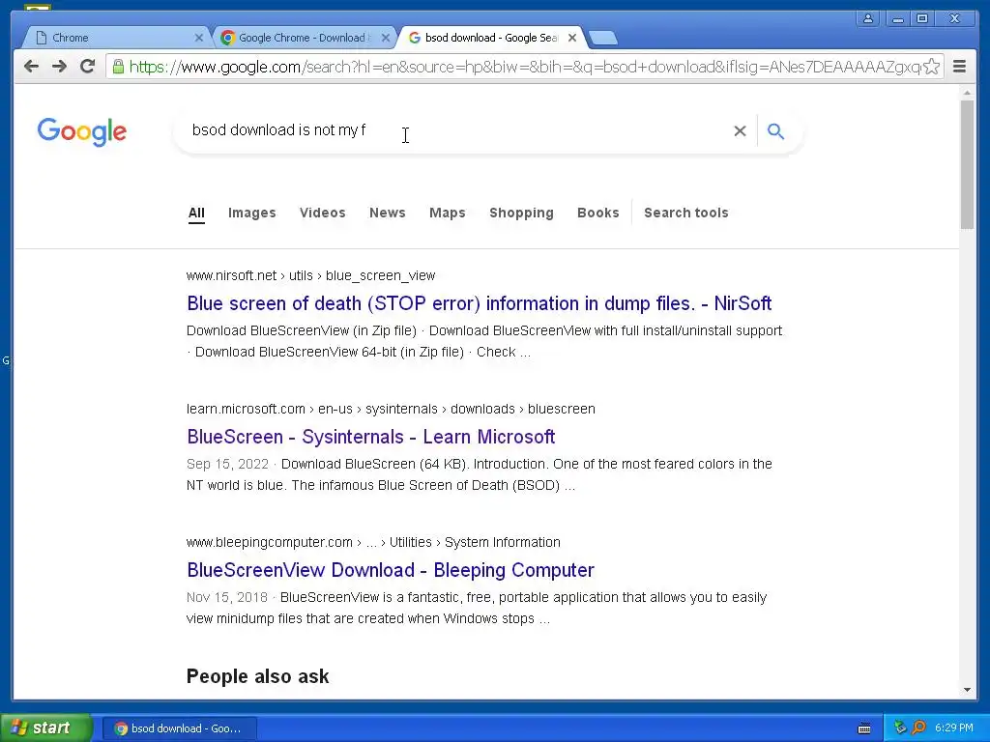This screenshot has width=990, height=742.
Task: Click the www.nirsoft.net breadcrumb URL
Action: pos(310,275)
